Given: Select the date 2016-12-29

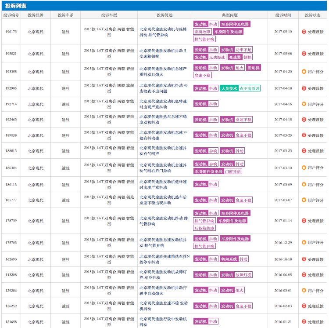Looking at the screenshot, I should 283,242.
